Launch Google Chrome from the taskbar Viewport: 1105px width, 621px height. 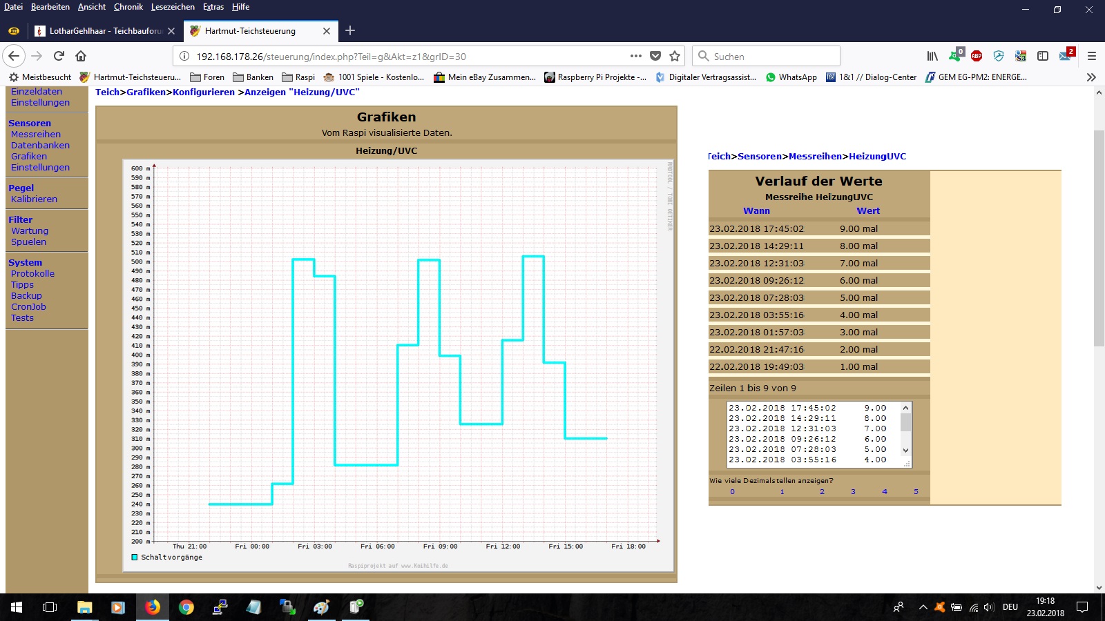pyautogui.click(x=186, y=607)
